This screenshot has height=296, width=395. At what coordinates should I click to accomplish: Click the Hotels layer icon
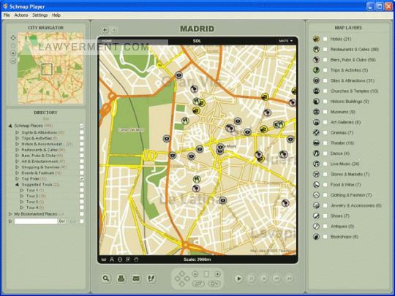click(316, 39)
